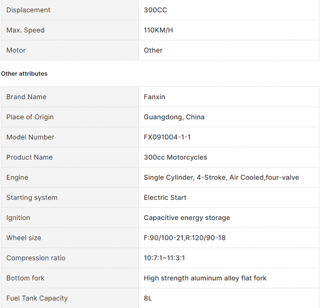Select the 300cc Motorcycles product name
The width and height of the screenshot is (320, 308).
point(175,157)
